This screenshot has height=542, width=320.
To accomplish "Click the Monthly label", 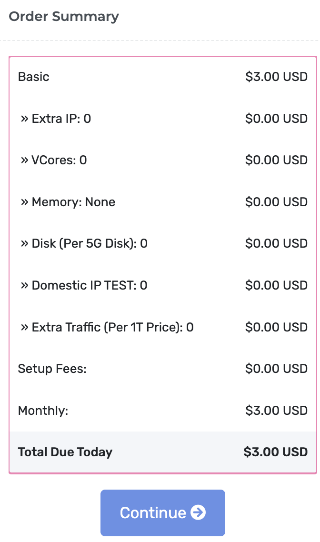I will tap(43, 411).
